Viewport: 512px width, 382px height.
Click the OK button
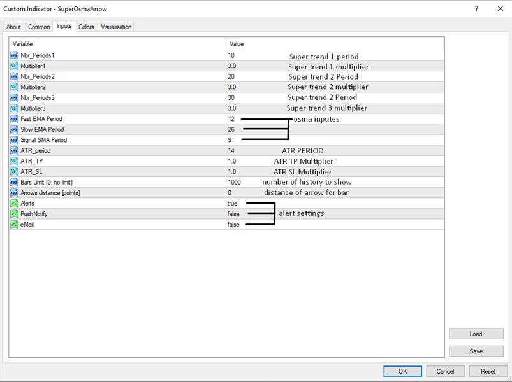click(402, 371)
